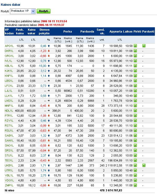Image resolution: width=157 pixels, height=194 pixels.
Task: Click the Apyvarta column header
Action: pyautogui.click(x=116, y=31)
